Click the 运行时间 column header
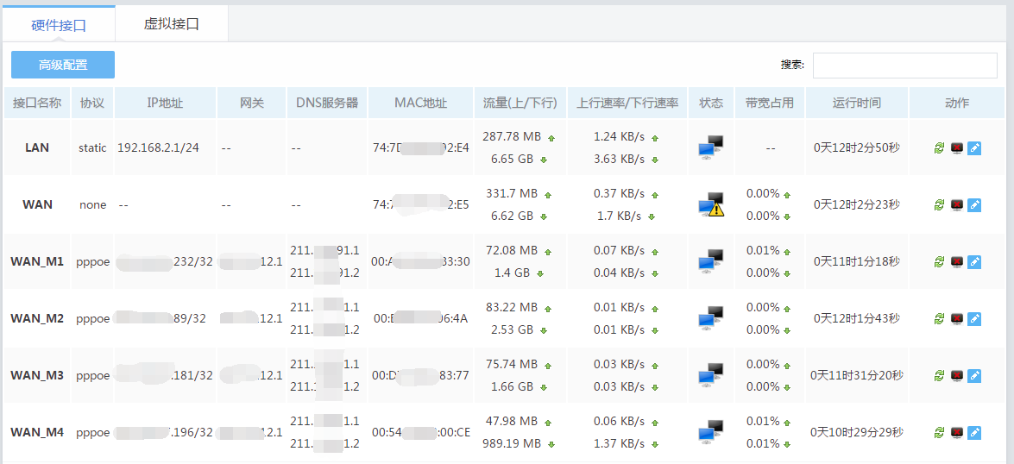1014x464 pixels. (x=856, y=103)
